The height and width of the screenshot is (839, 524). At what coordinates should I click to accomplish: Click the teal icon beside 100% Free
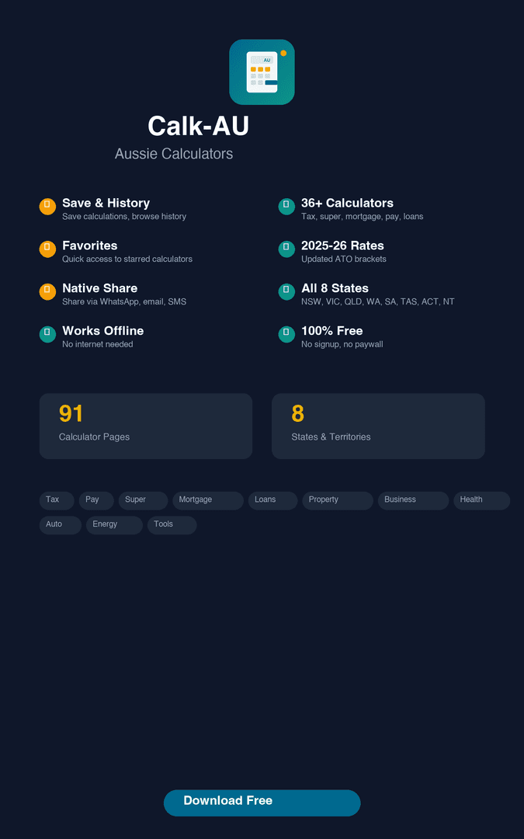[x=286, y=334]
